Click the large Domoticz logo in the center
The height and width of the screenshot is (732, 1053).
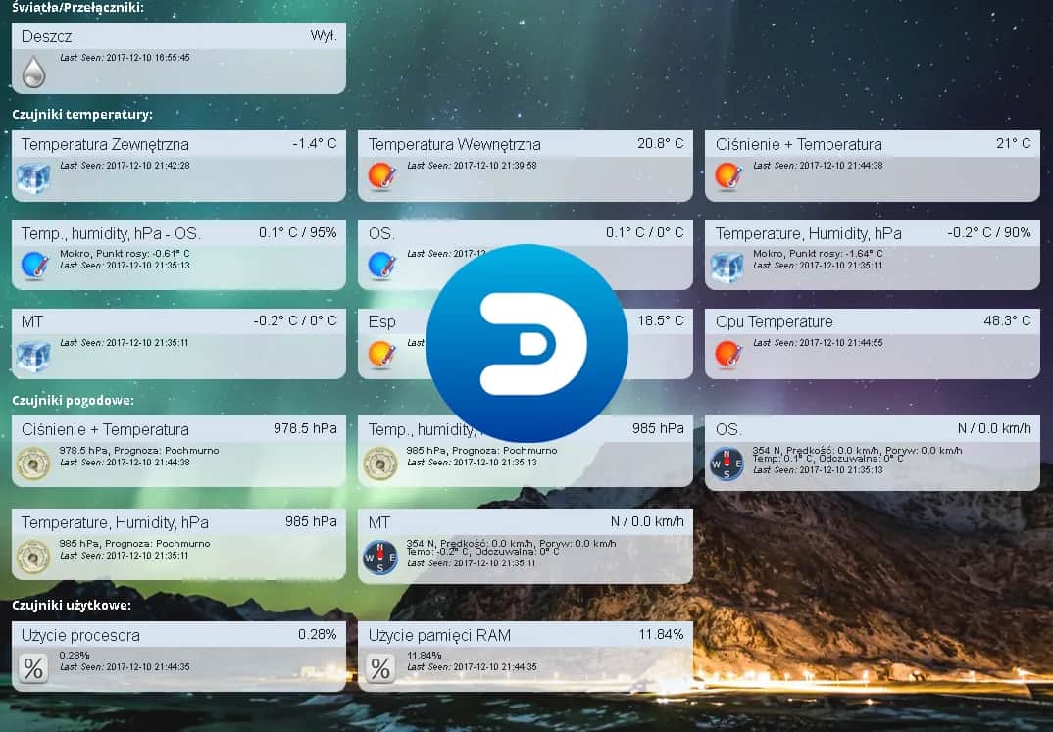(x=526, y=344)
